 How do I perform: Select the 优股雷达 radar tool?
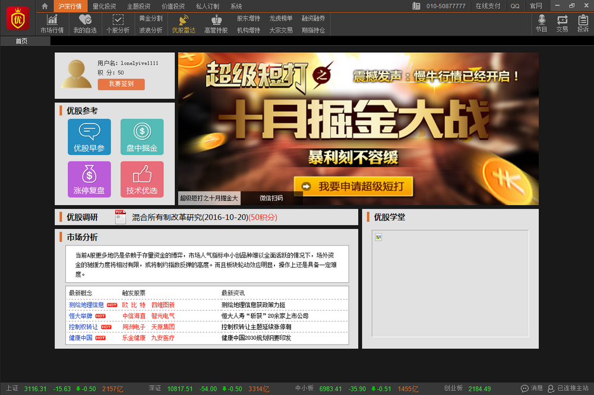pyautogui.click(x=183, y=24)
